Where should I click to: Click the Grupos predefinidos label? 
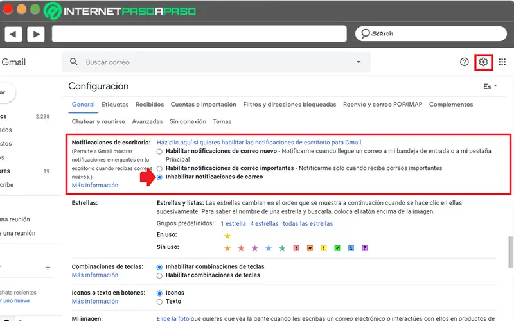click(x=185, y=223)
